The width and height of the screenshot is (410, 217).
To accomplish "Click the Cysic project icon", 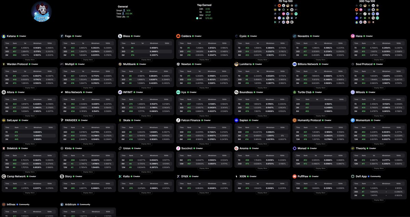I will pos(236,36).
